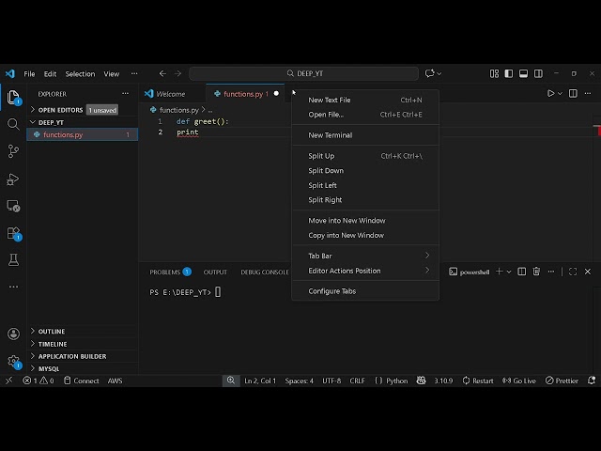Show additional activity bar views ellipsis
Screen dimensions: 601x451
pos(13,287)
